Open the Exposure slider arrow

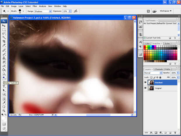pyautogui.click(x=70, y=11)
